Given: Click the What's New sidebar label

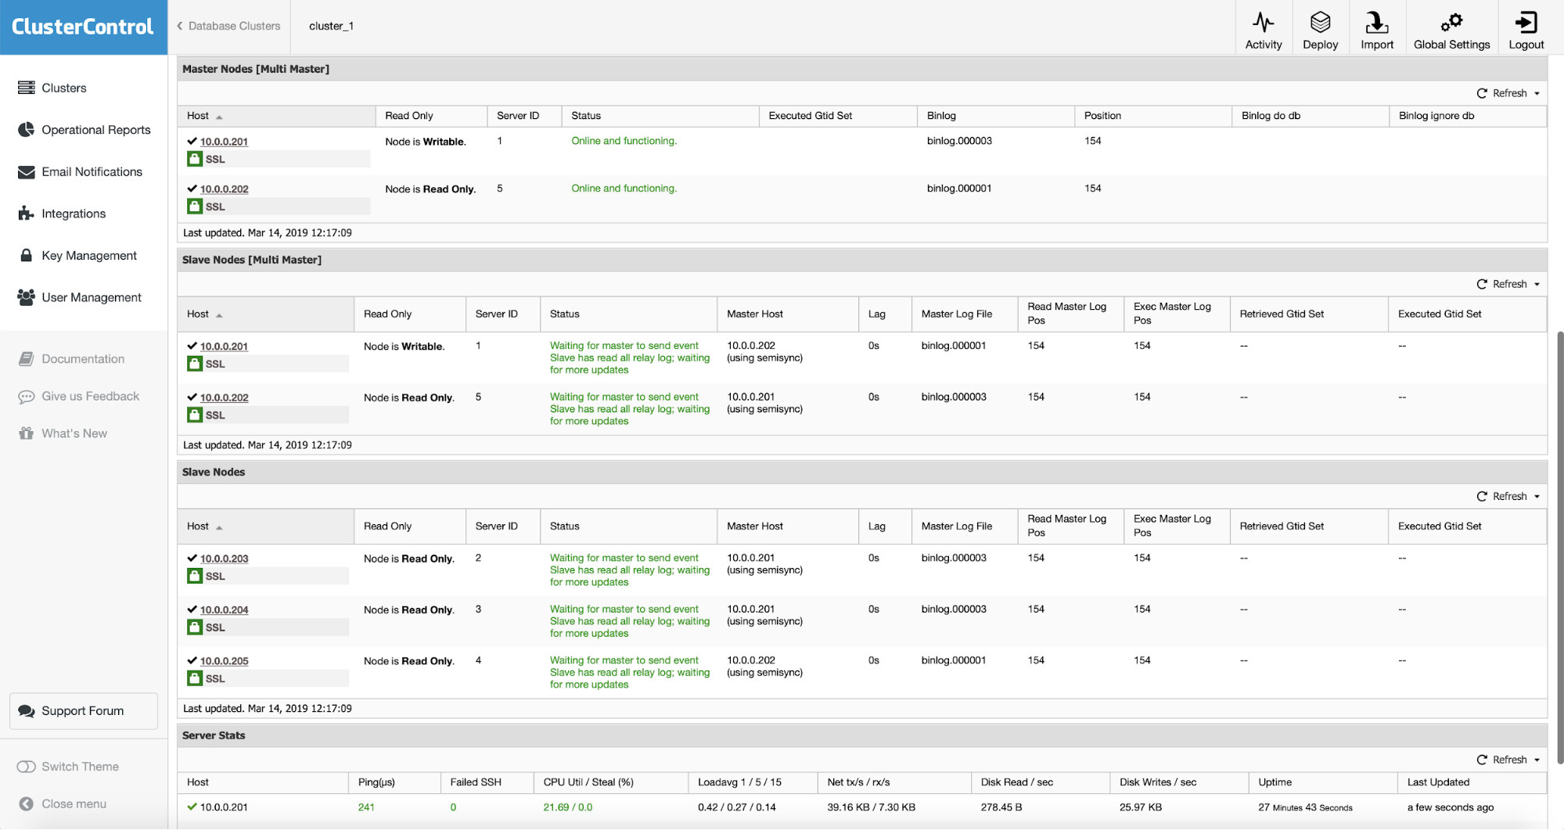Looking at the screenshot, I should click(74, 433).
